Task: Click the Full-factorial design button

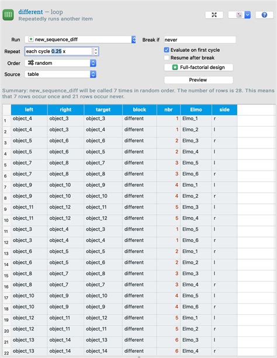Action: (x=199, y=67)
